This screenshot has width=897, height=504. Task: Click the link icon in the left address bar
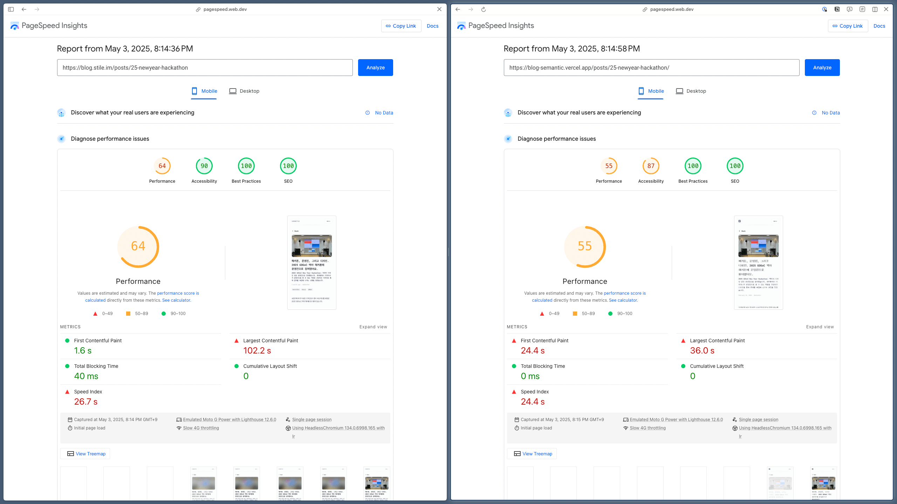click(x=198, y=9)
